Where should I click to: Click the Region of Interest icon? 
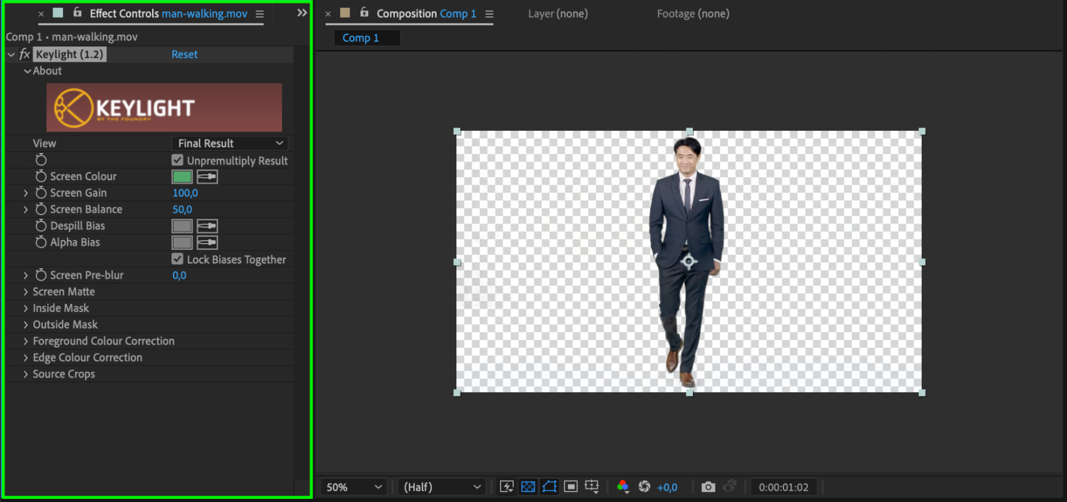(x=571, y=487)
